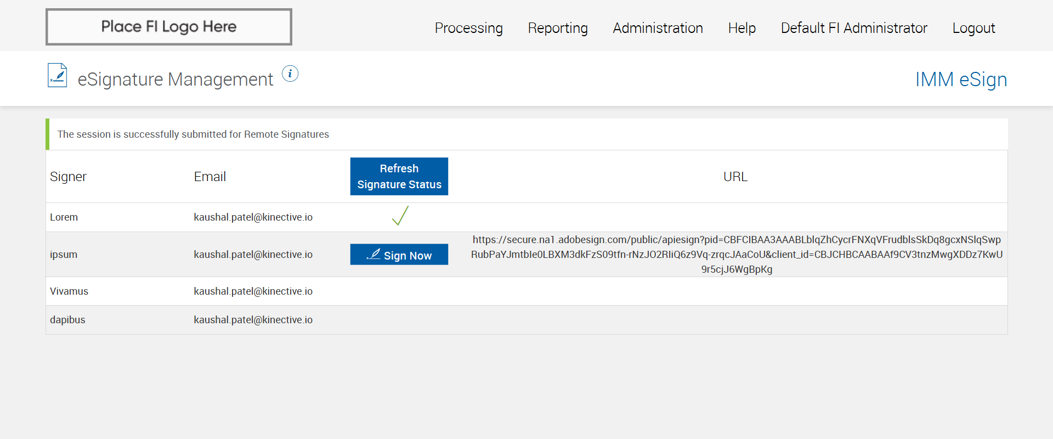Click the green checkmark for Lorem

tap(400, 216)
